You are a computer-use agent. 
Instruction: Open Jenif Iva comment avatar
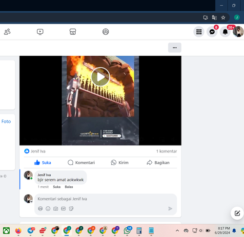pyautogui.click(x=28, y=175)
